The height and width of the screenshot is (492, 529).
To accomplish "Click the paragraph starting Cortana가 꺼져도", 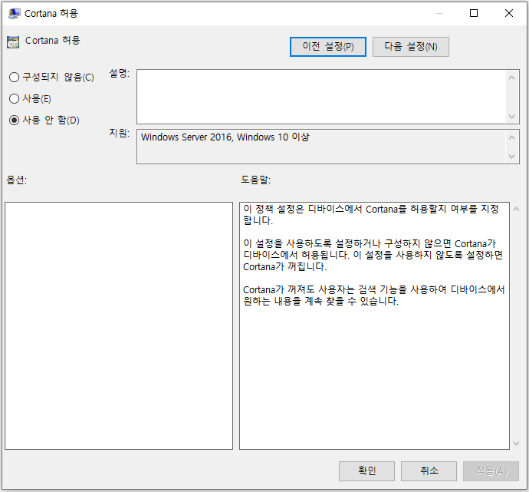I will [374, 296].
